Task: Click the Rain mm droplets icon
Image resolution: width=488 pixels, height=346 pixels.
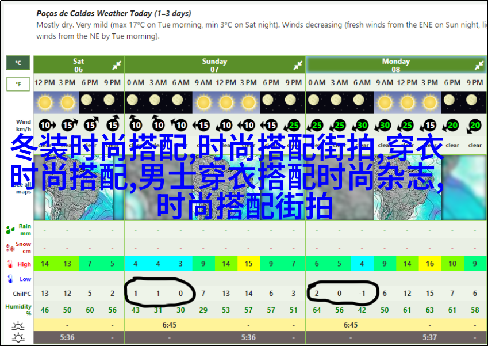Action: tap(10, 230)
